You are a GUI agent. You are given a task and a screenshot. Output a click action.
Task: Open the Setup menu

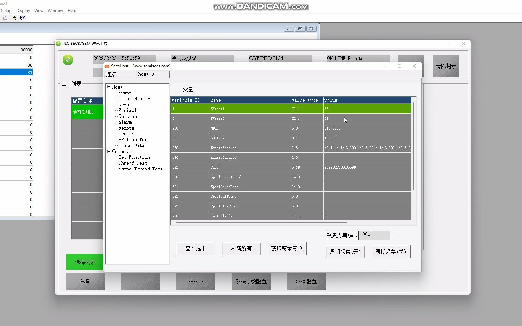[x=6, y=11]
